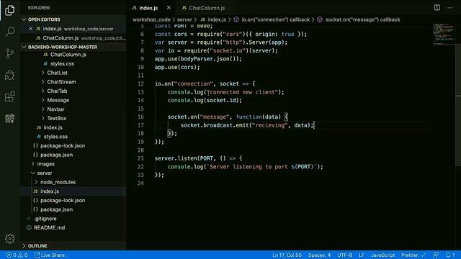This screenshot has height=259, width=461.
Task: Close index.js in Open Editors list
Action: [30, 29]
